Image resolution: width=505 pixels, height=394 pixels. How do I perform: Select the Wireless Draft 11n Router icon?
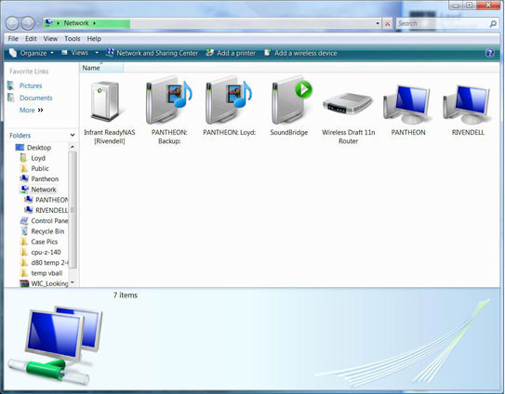coord(348,104)
